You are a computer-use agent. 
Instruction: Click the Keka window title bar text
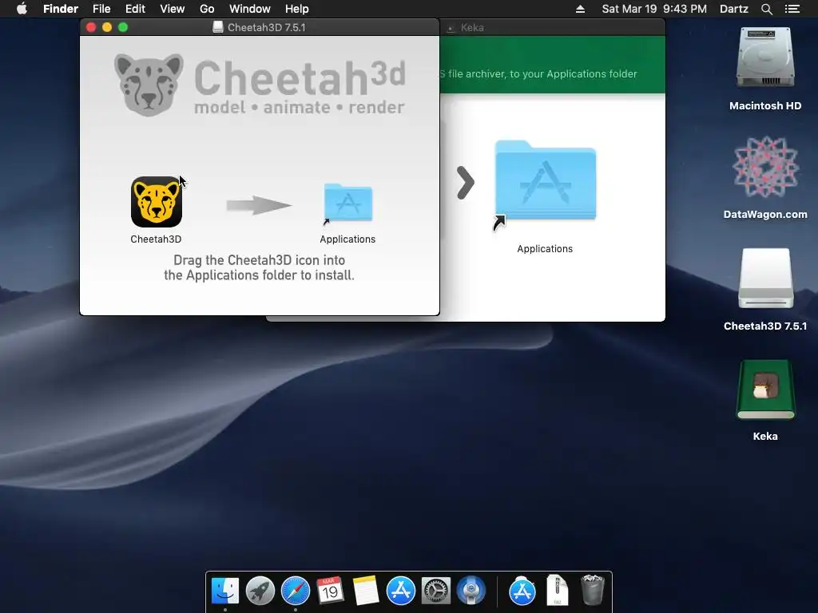coord(472,28)
